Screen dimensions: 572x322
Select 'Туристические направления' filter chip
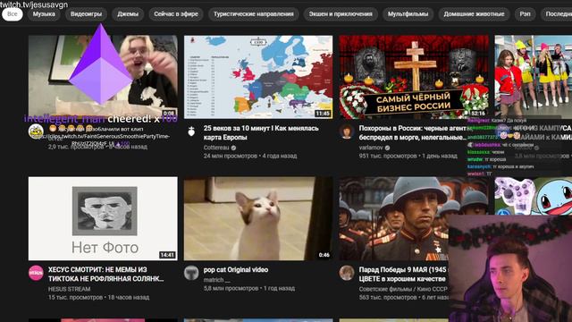[x=254, y=14]
